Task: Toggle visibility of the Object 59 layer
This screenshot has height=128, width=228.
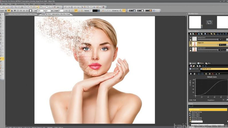Action: click(x=190, y=43)
